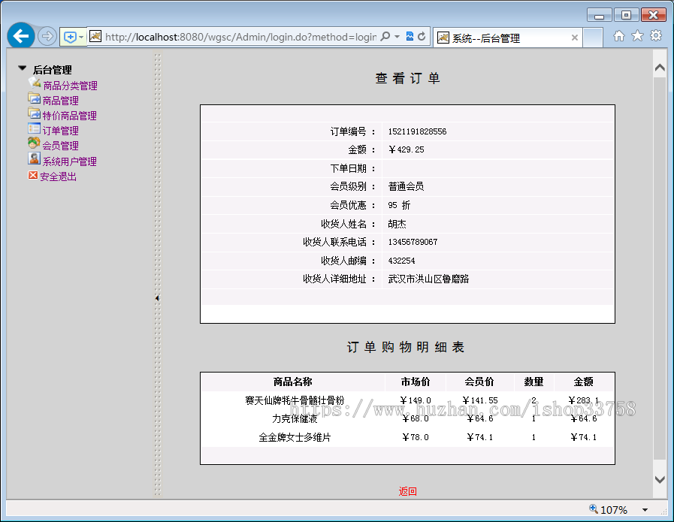This screenshot has width=674, height=522.
Task: Select the 系统用户管理 user icon
Action: click(x=33, y=159)
